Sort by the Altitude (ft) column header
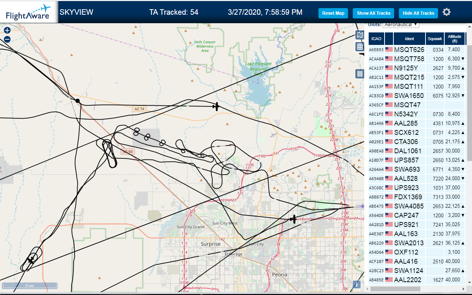 coord(455,39)
